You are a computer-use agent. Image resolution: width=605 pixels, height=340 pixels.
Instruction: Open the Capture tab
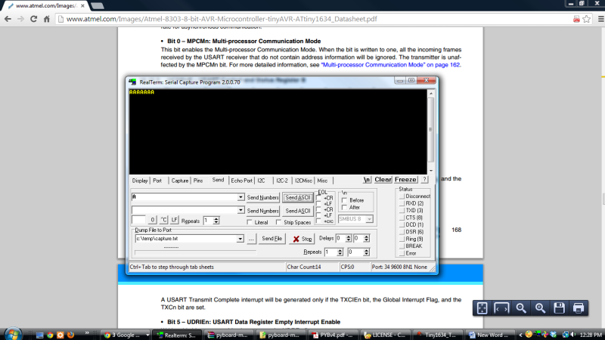point(180,181)
